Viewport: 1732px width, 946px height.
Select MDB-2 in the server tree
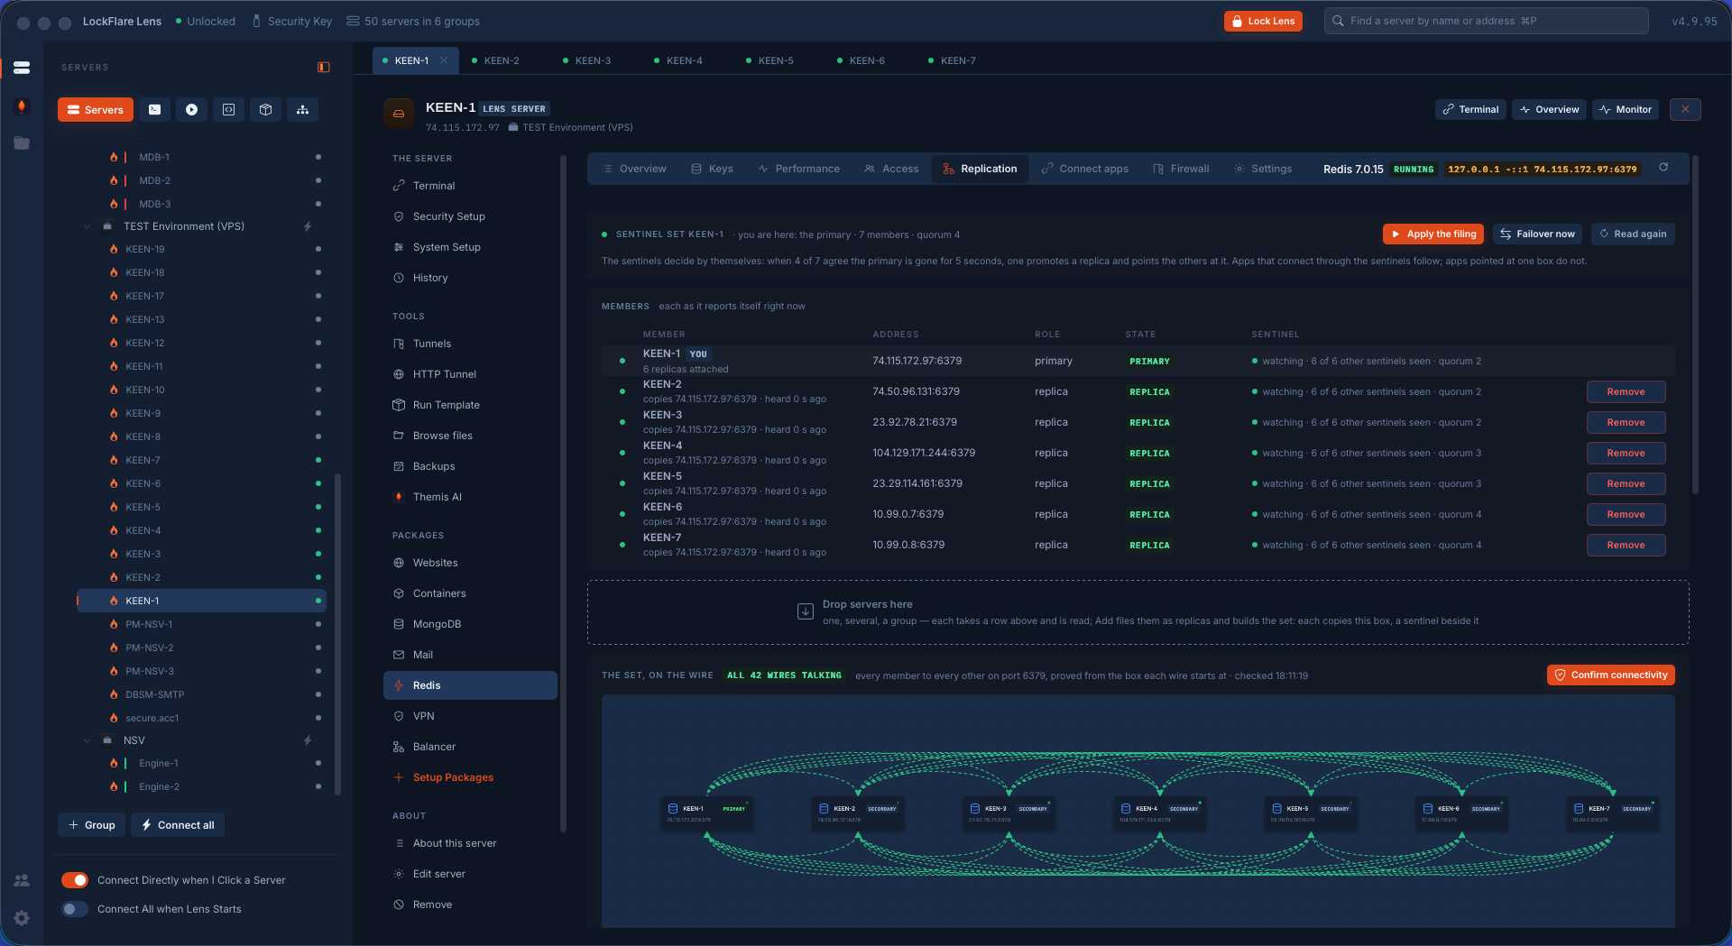(202, 180)
